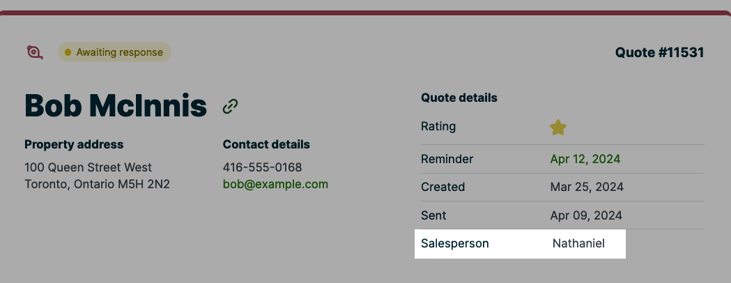Click the Apr 12, 2024 reminder date

coord(585,159)
